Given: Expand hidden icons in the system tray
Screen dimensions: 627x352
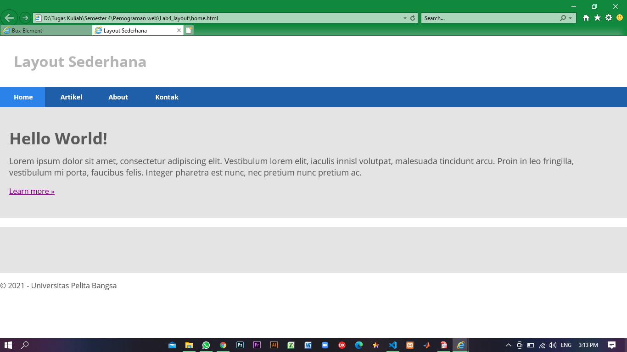Looking at the screenshot, I should click(508, 345).
